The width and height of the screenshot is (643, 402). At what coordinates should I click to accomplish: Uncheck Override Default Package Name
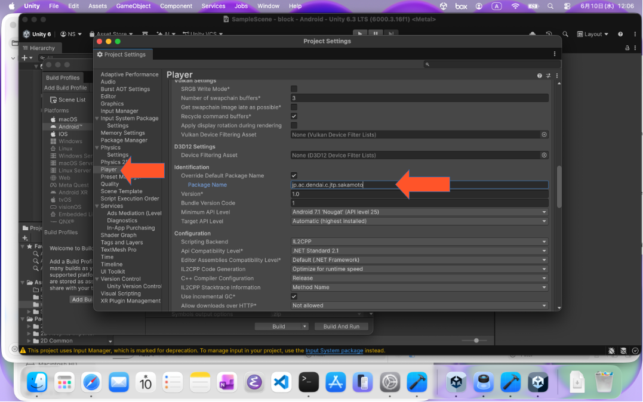[294, 175]
